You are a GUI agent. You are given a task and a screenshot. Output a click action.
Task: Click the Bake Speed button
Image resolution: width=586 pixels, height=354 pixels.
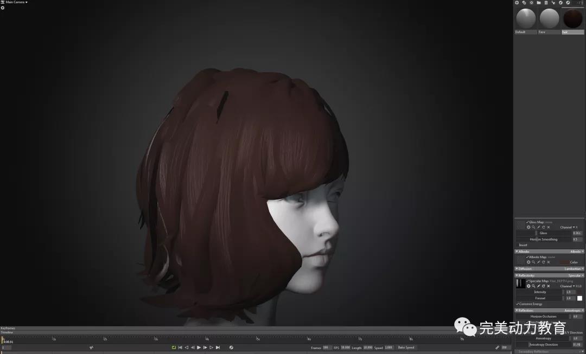point(406,347)
